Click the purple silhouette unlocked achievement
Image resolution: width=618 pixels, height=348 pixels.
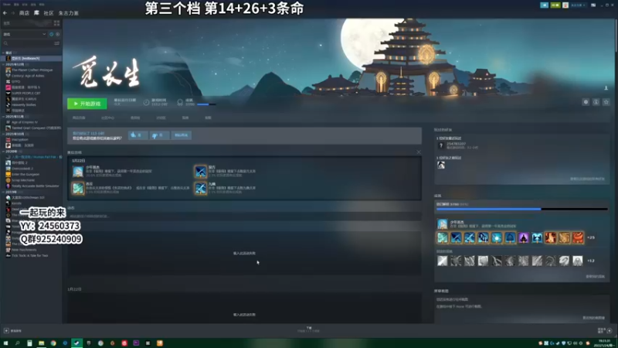pos(524,237)
